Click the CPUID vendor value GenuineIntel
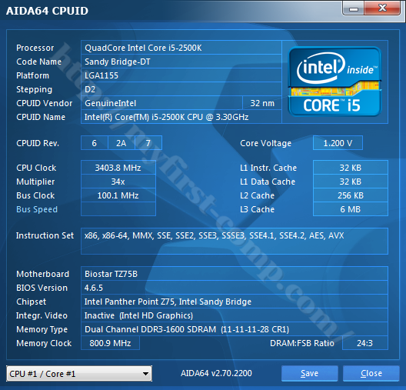Screen dimensions: 406x390 (161, 103)
